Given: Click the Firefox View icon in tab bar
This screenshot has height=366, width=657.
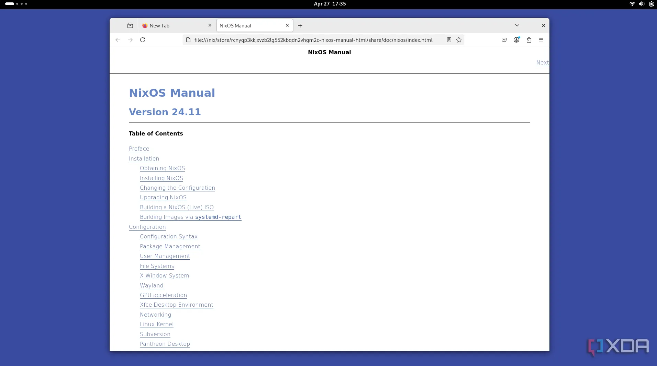Looking at the screenshot, I should [x=130, y=25].
